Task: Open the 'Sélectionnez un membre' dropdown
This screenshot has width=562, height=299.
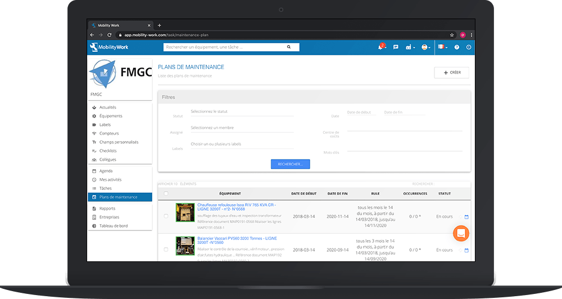Action: pyautogui.click(x=242, y=128)
